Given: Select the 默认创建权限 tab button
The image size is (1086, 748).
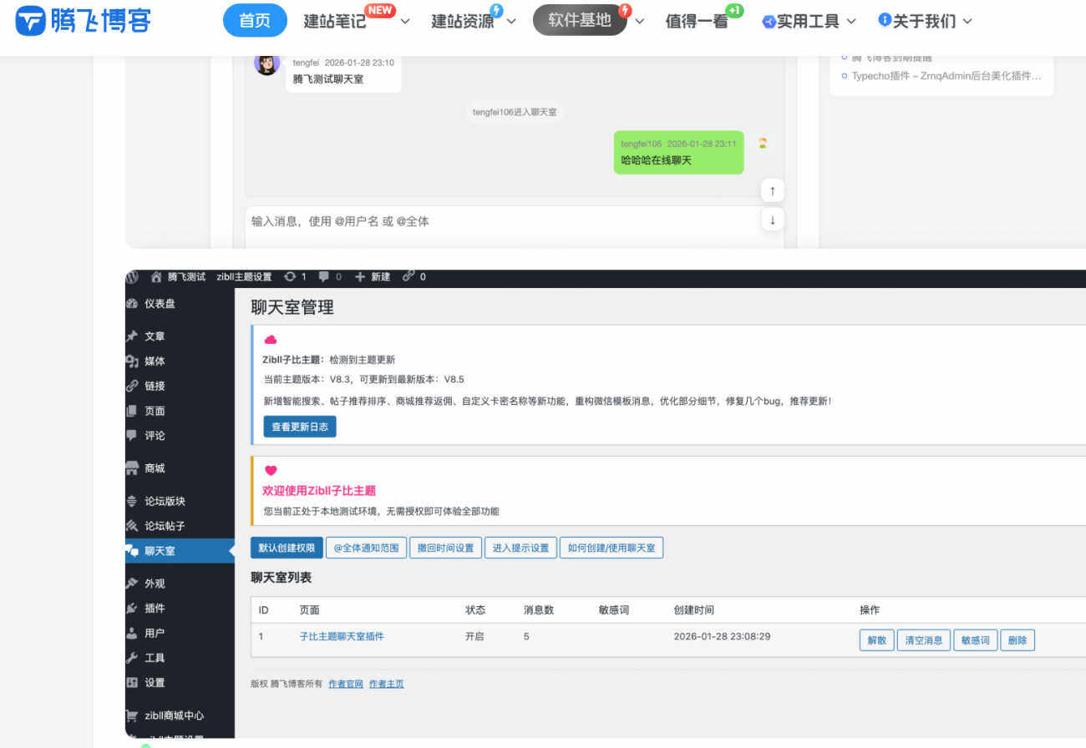Looking at the screenshot, I should (x=286, y=548).
